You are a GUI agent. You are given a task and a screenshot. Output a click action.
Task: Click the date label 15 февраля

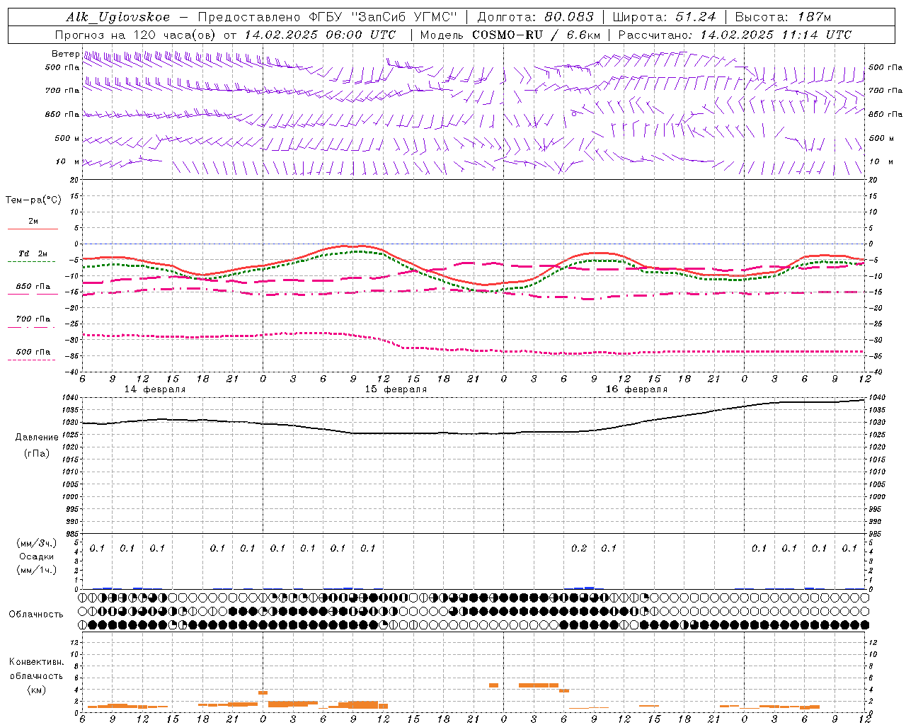tap(396, 389)
